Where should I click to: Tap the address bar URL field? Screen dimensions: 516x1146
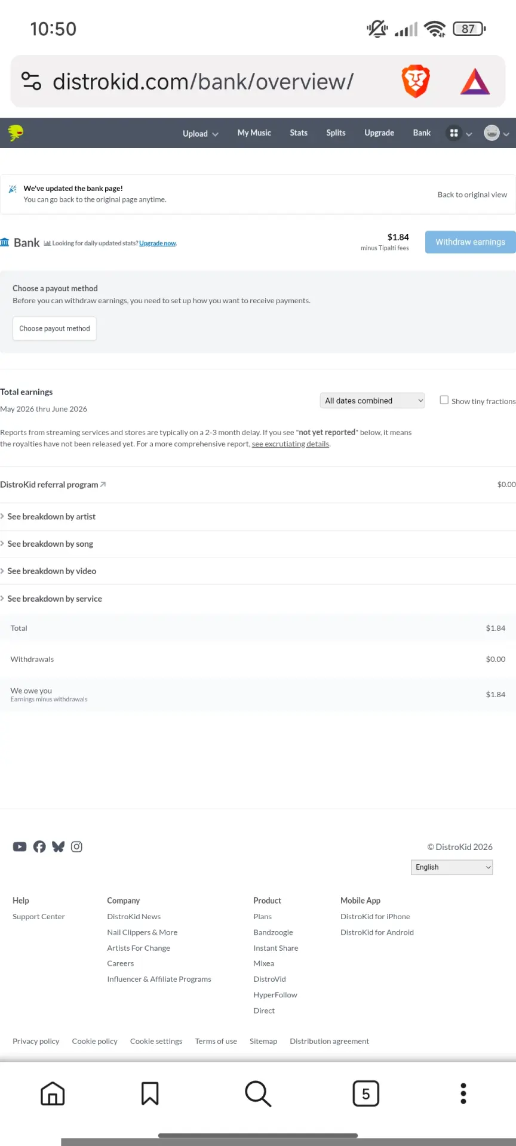click(203, 81)
